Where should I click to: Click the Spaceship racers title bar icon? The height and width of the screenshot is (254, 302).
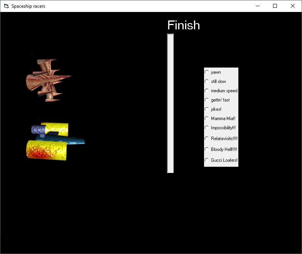6,6
